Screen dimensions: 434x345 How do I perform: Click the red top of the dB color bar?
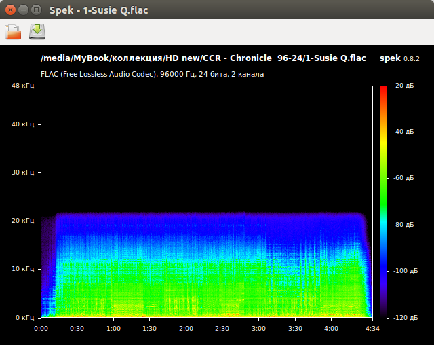[384, 90]
